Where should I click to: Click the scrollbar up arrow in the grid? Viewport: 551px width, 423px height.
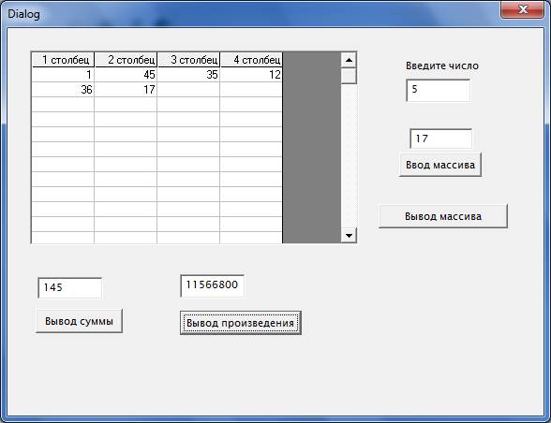tap(349, 60)
